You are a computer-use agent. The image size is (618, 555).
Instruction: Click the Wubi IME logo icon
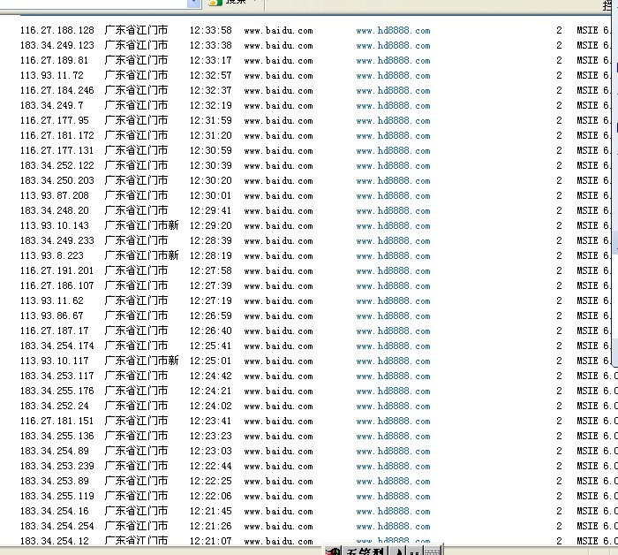pyautogui.click(x=333, y=551)
